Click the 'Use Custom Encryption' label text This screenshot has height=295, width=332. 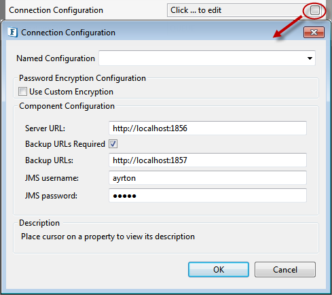tap(71, 92)
